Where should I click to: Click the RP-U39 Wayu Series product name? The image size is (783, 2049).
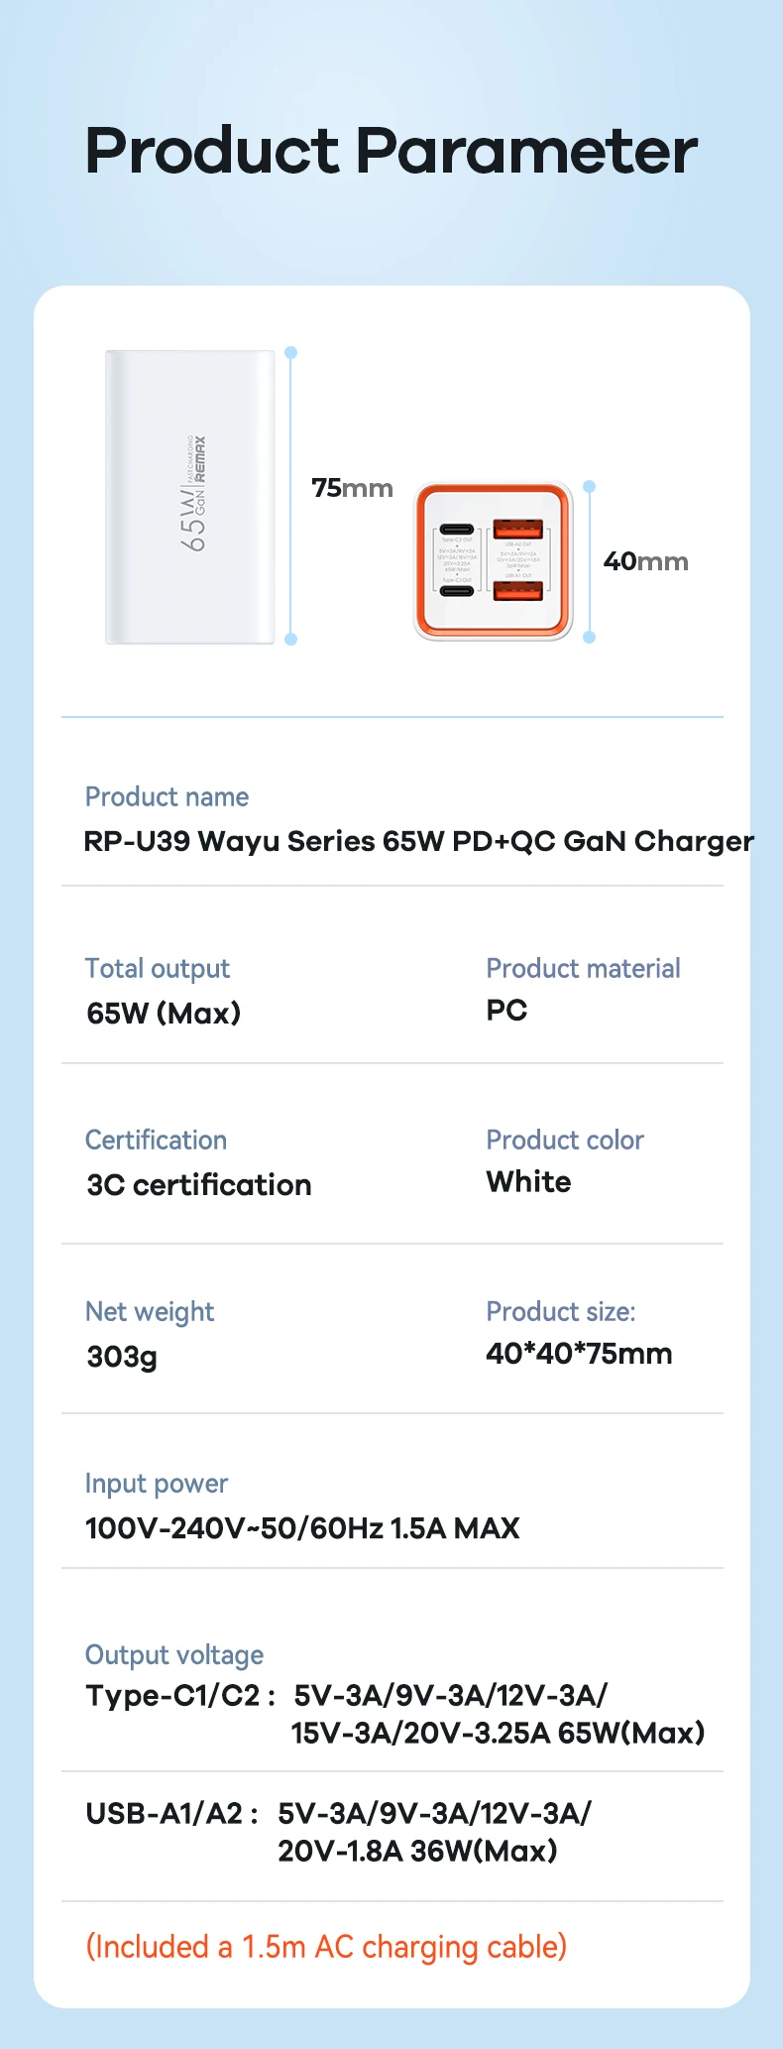(418, 841)
